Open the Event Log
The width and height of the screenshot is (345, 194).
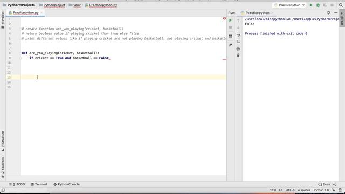pyautogui.click(x=327, y=184)
